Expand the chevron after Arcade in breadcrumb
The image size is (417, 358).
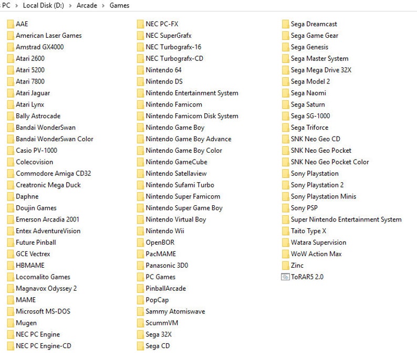pos(103,6)
